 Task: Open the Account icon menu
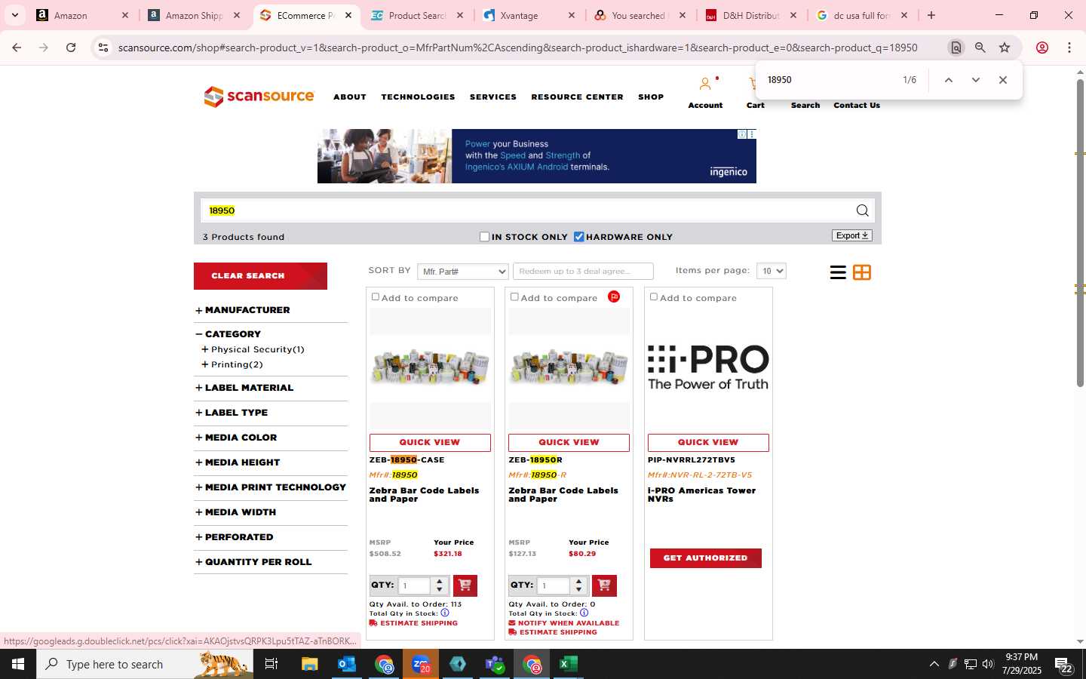click(x=705, y=84)
